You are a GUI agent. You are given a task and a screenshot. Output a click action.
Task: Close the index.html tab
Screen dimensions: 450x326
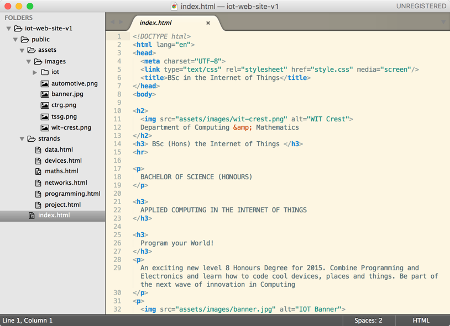click(x=208, y=23)
